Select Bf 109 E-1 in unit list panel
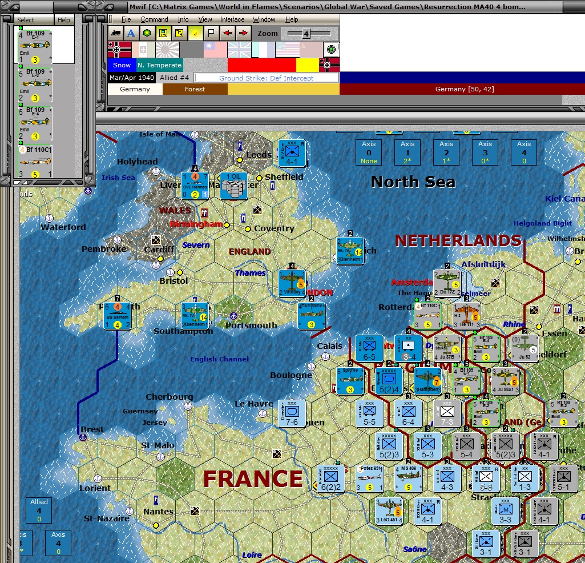Image resolution: width=585 pixels, height=563 pixels. tap(35, 46)
